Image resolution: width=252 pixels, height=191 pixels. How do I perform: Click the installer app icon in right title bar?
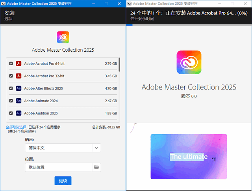(x=129, y=4)
